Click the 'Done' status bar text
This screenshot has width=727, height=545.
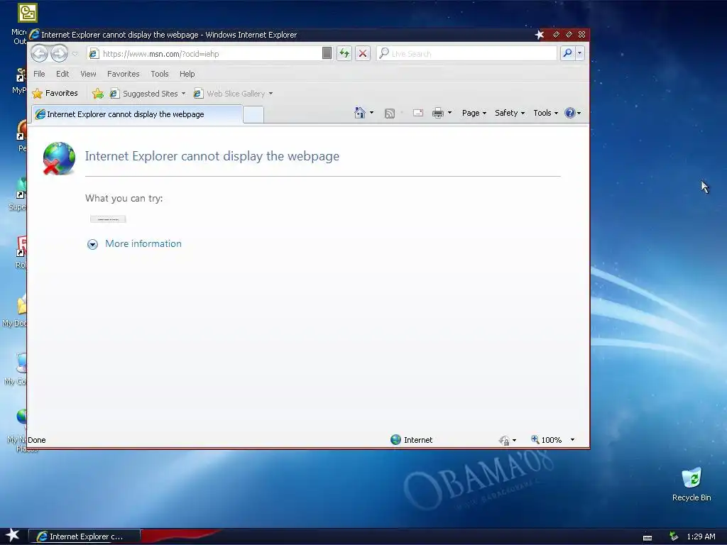[x=37, y=440]
